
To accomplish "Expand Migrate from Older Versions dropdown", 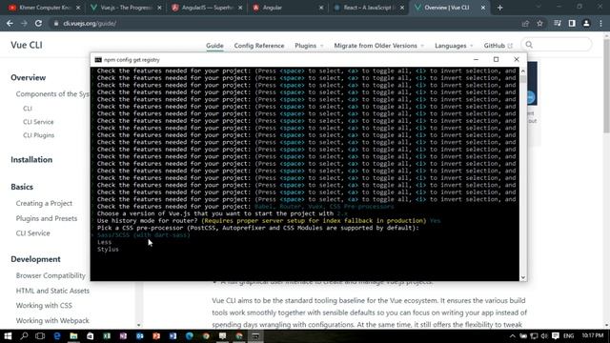I will [x=379, y=46].
